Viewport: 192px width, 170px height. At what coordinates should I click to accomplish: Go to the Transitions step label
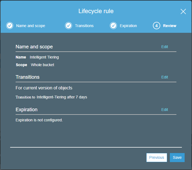84,26
